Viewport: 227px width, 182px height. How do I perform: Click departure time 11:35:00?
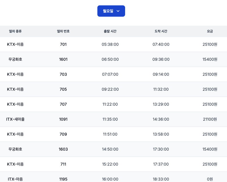(110, 119)
